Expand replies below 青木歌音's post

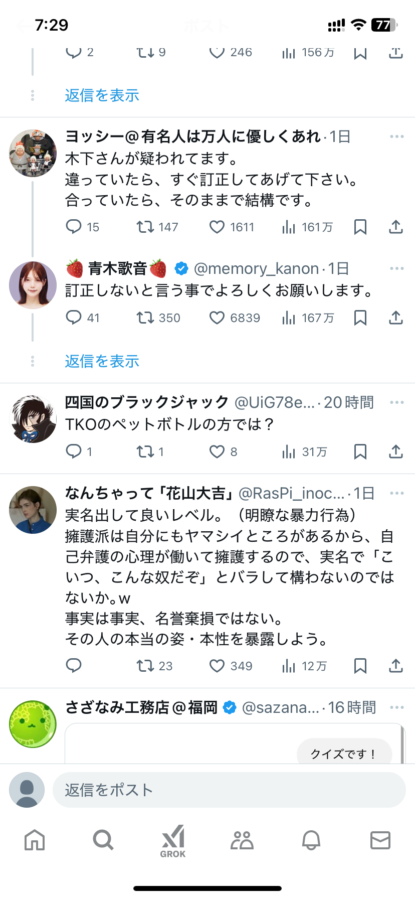coord(102,361)
